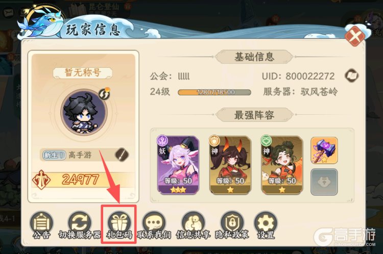Image resolution: width=383 pixels, height=254 pixels.
Task: Click the 暂无称号 title label
Action: point(83,72)
